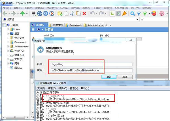
Task: Open dropdown next to Up arrow
Action: point(27,14)
